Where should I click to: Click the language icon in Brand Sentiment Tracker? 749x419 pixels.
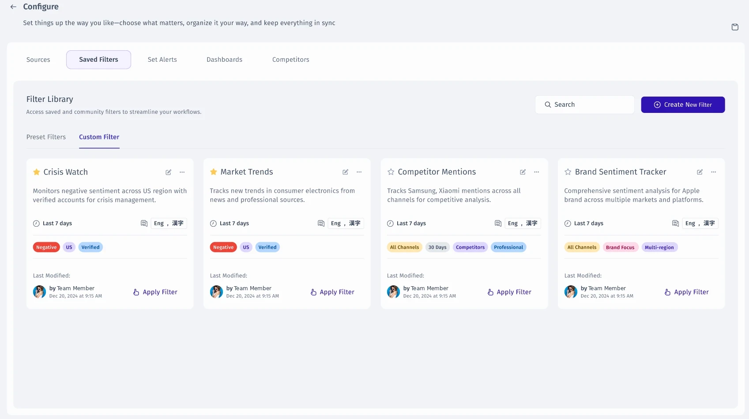[x=675, y=223]
